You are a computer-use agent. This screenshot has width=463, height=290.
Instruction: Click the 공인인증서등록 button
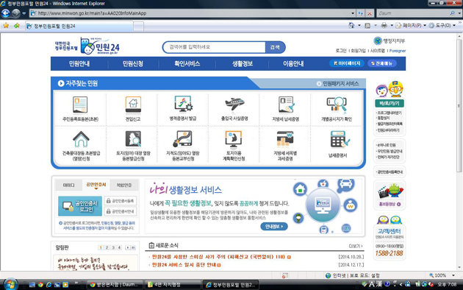click(121, 201)
